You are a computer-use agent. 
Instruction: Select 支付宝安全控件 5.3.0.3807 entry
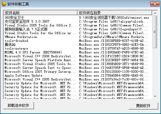pyautogui.click(x=27, y=21)
